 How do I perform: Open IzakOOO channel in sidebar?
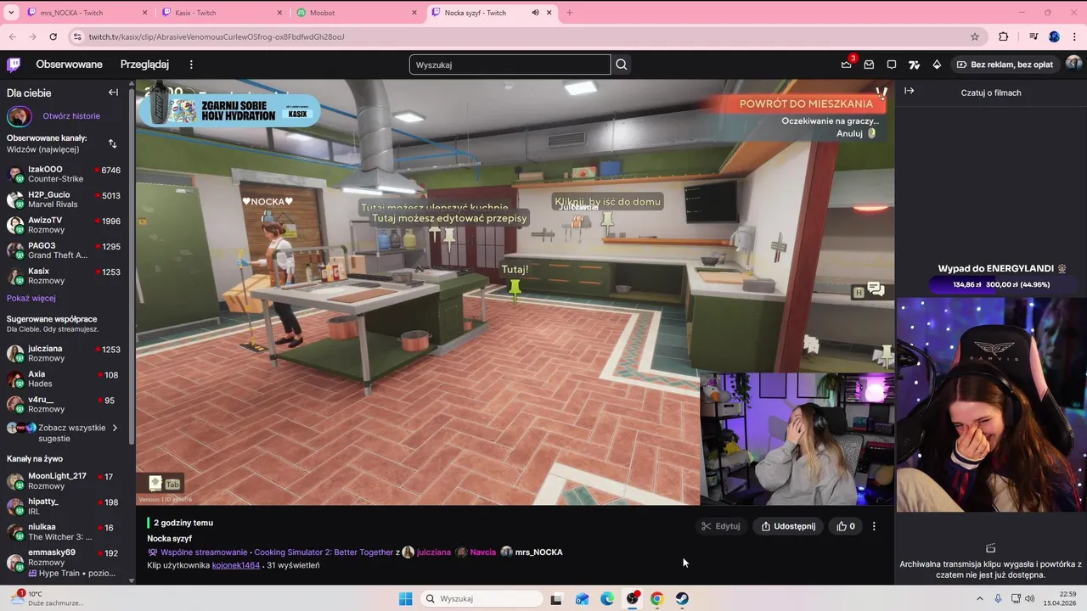pyautogui.click(x=67, y=174)
